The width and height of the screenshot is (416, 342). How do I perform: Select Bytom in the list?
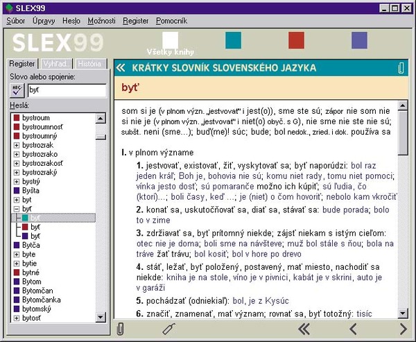pyautogui.click(x=27, y=282)
